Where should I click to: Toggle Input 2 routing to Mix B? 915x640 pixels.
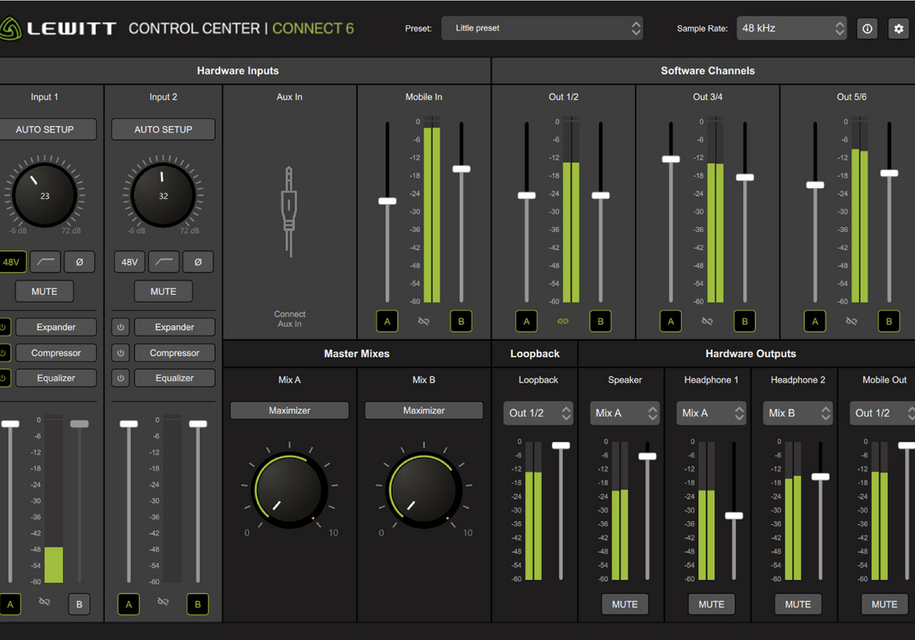[197, 605]
